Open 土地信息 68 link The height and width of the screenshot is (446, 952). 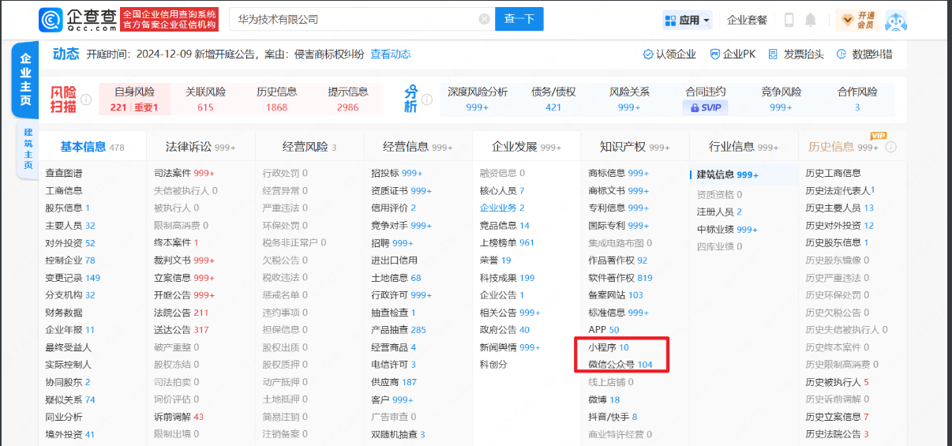(396, 278)
